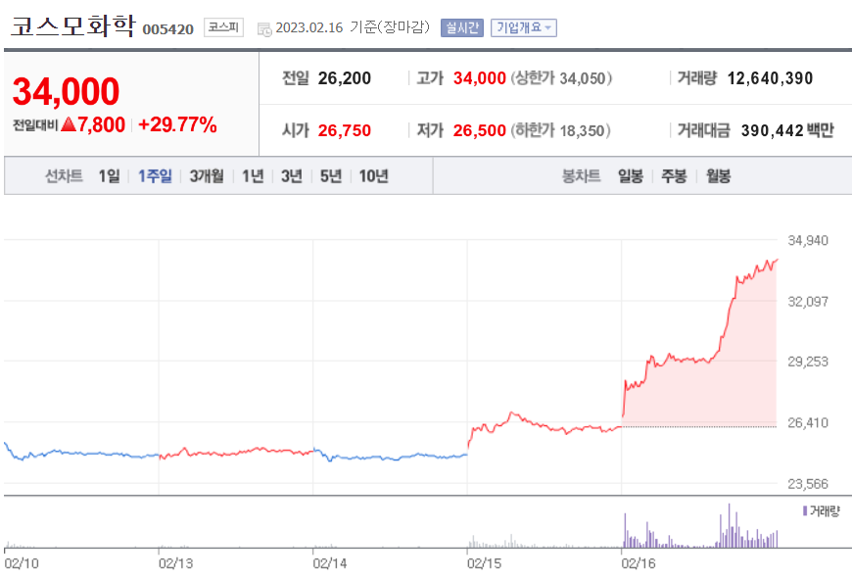Click the 저가 value 26,500
The height and width of the screenshot is (581, 852).
point(479,130)
